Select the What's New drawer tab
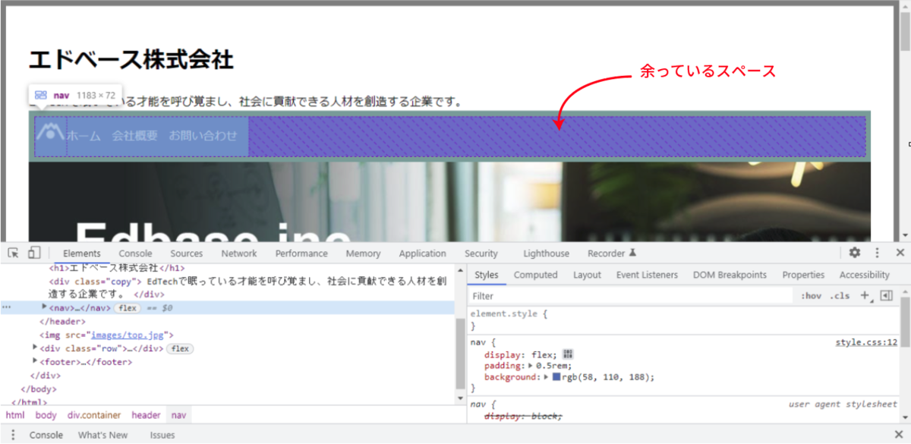Screen dimensions: 911x444 coord(102,435)
